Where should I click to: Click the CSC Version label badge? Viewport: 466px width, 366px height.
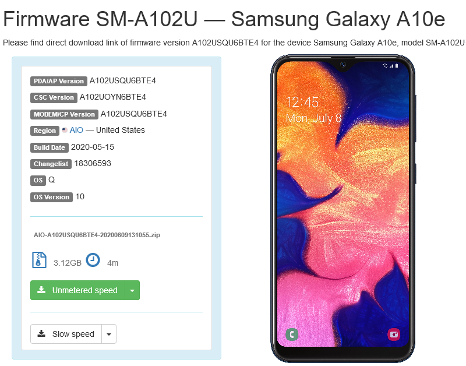[54, 97]
